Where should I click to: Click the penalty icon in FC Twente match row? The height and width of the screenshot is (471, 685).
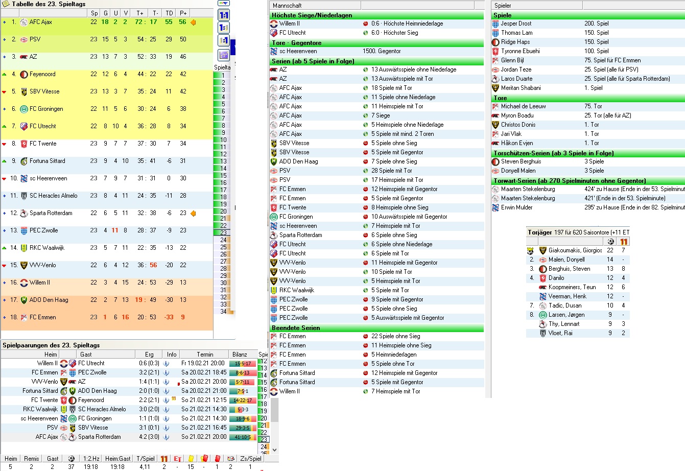(x=174, y=398)
